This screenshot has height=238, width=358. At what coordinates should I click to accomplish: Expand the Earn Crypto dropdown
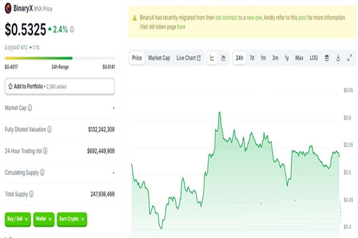[72, 219]
